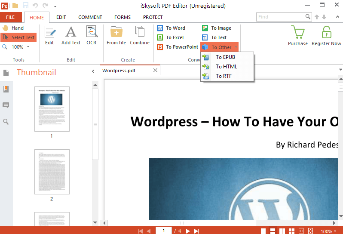This screenshot has height=234, width=343.
Task: Open the document tab list dropdown
Action: coord(340,69)
